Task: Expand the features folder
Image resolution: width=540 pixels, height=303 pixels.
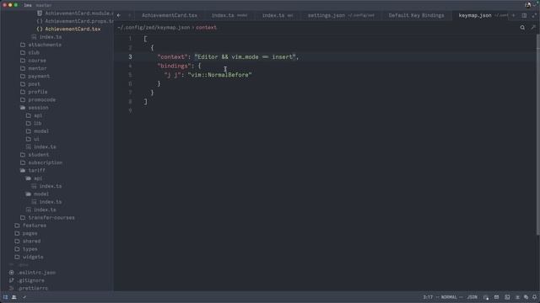Action: 35,226
